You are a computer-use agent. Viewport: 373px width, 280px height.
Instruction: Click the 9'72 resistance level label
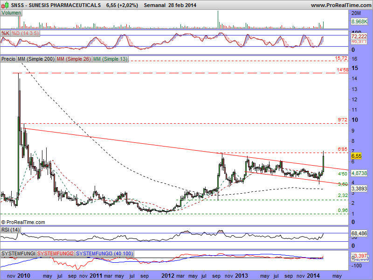343,120
